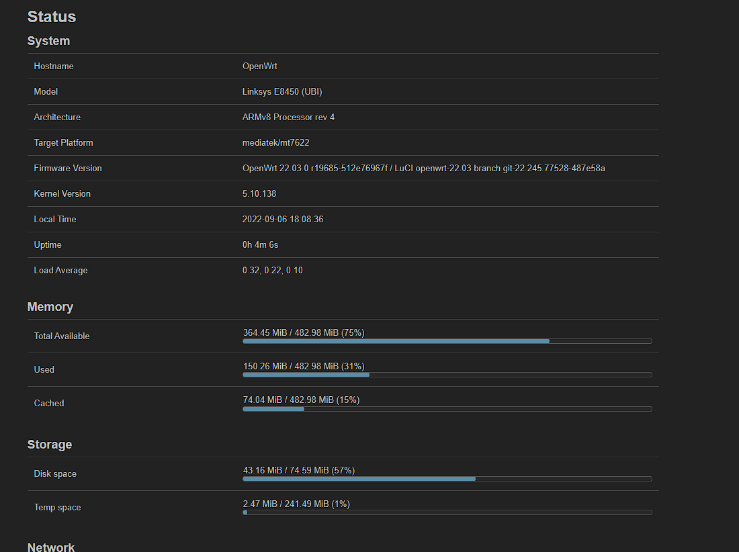Select the OpenWrt hostname value
The image size is (739, 552).
point(260,66)
